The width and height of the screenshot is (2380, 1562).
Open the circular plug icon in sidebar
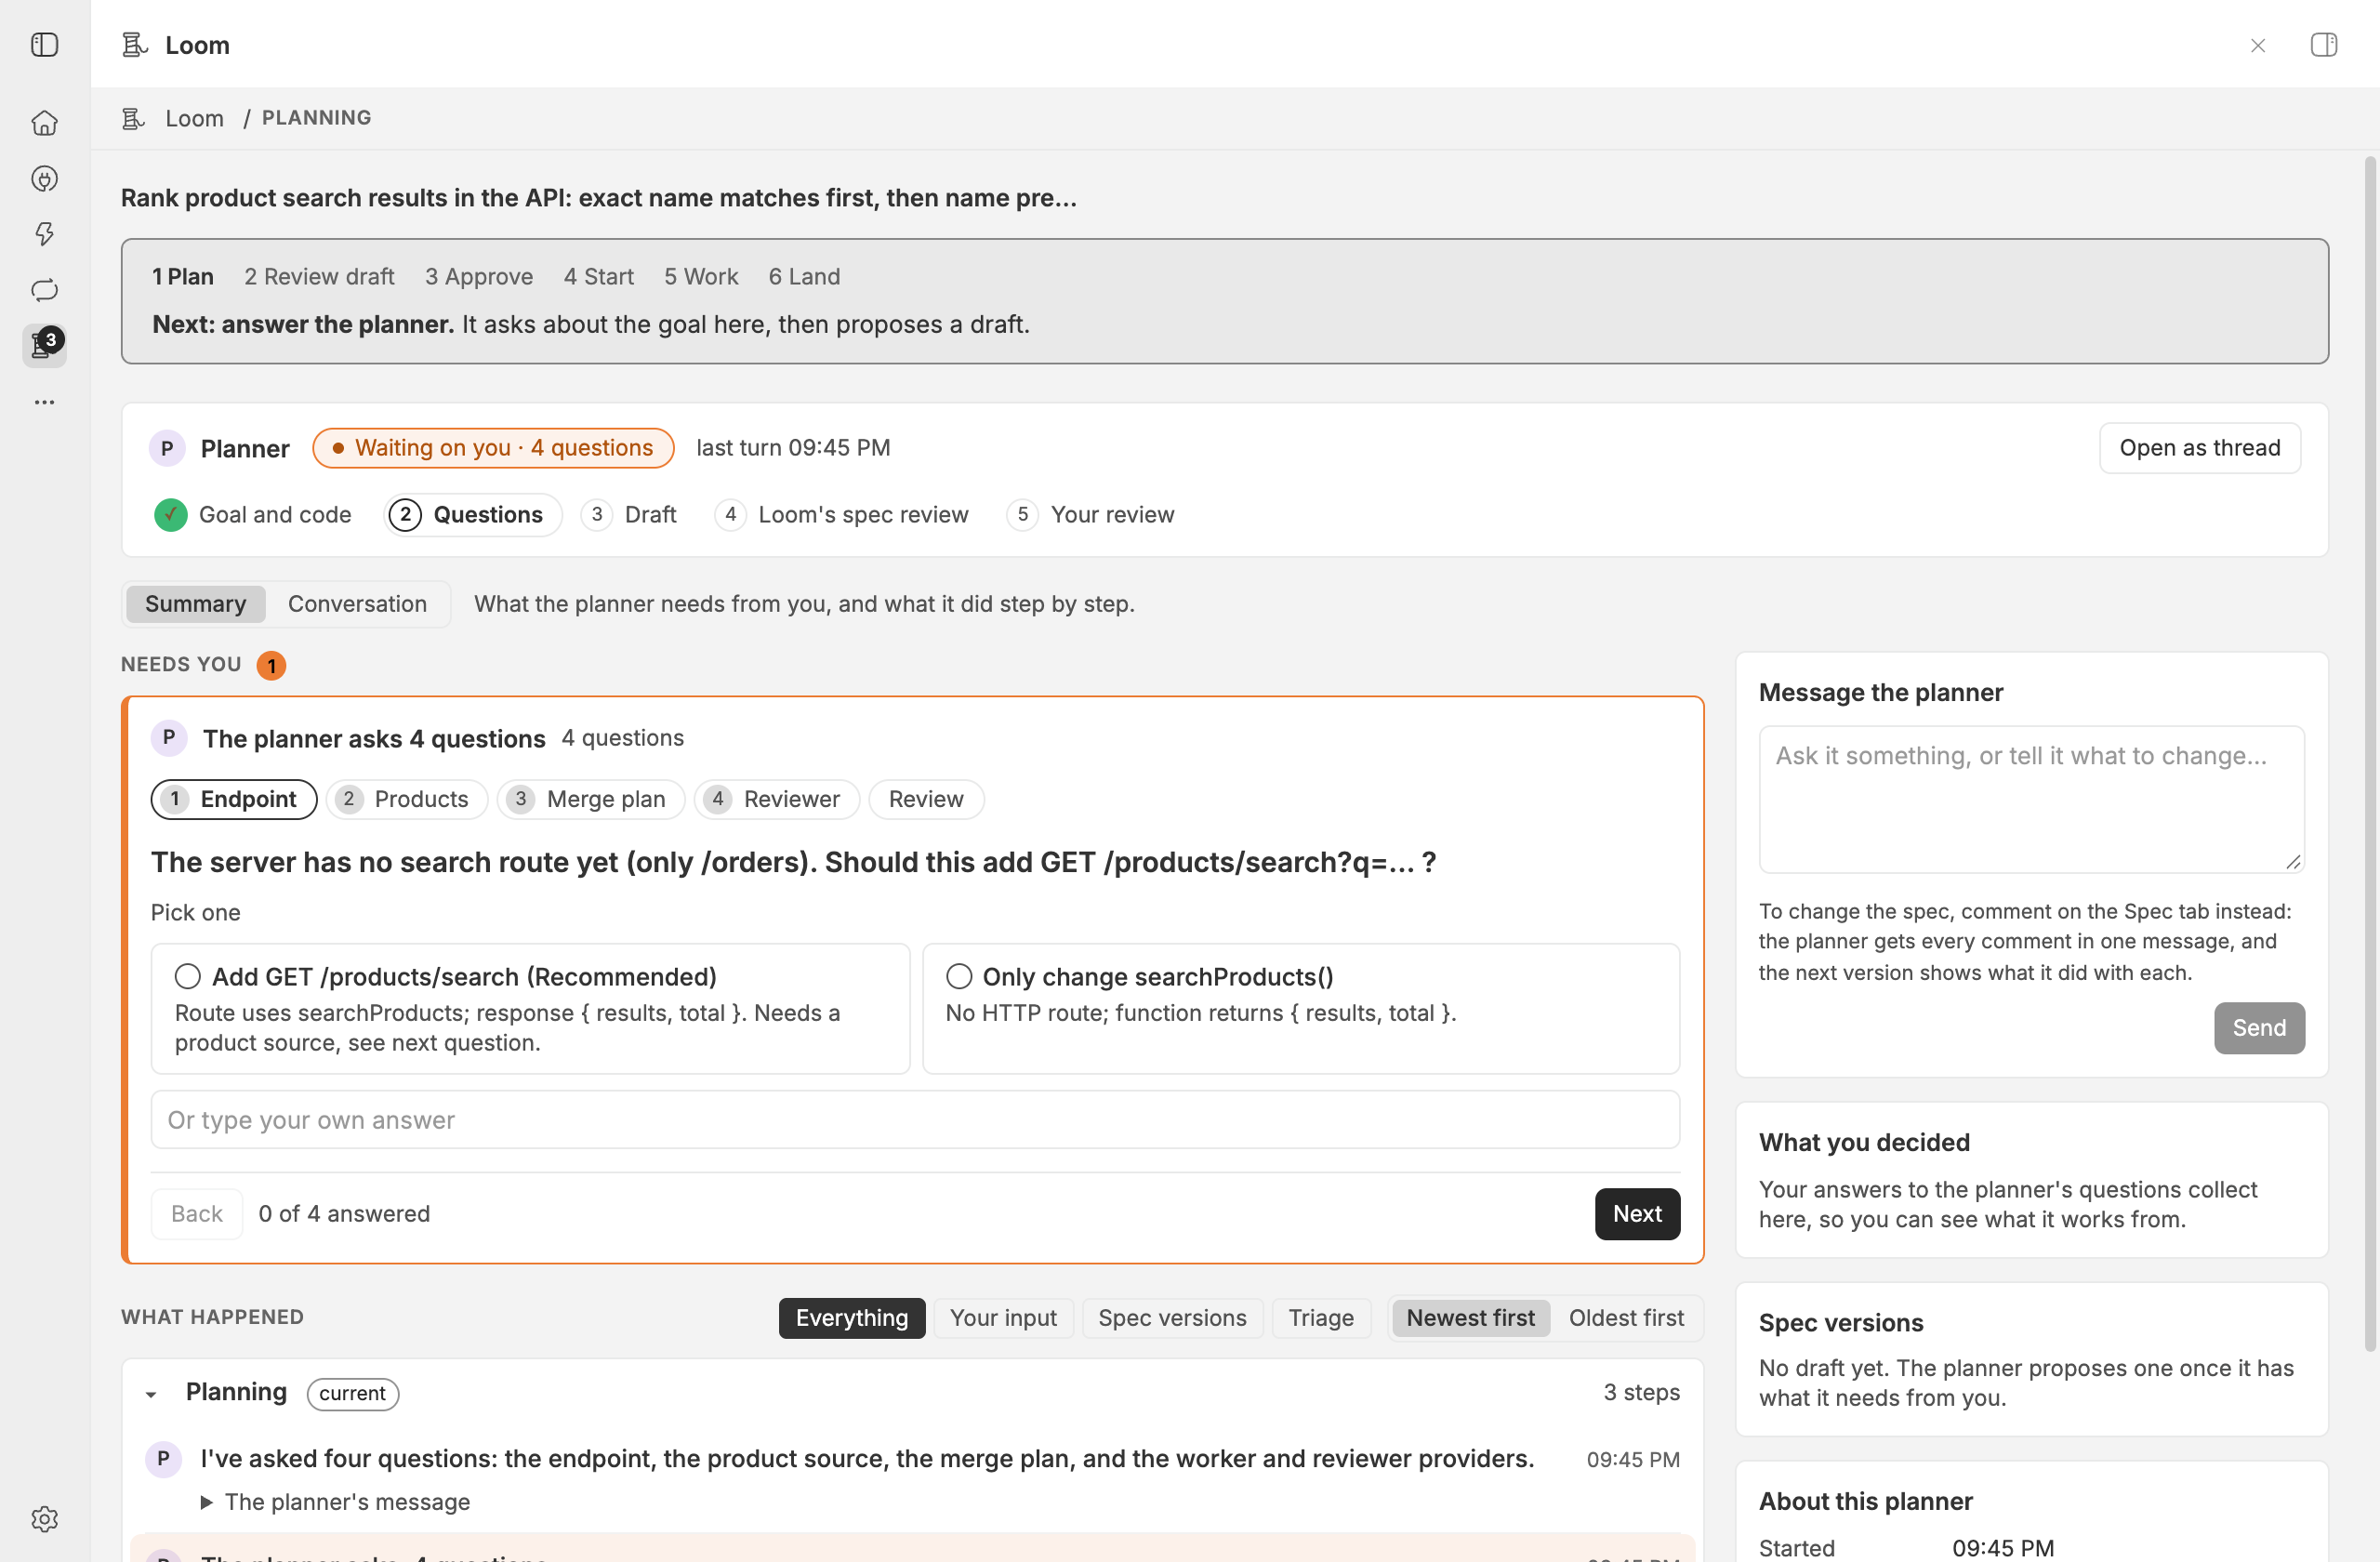[x=45, y=179]
